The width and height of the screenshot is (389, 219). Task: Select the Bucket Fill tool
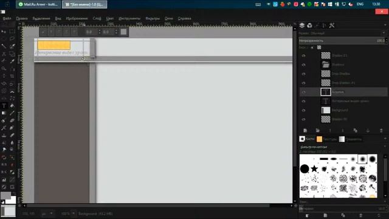click(12, 105)
